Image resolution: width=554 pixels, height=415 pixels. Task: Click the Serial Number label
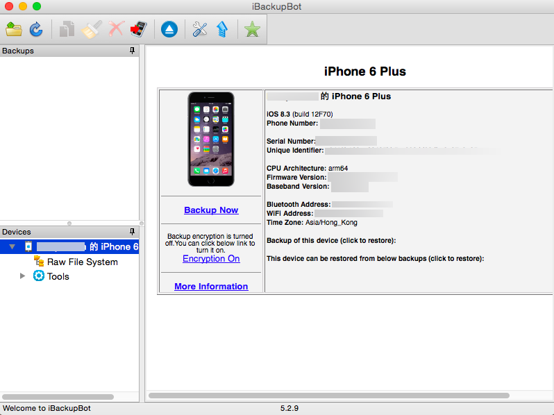[x=291, y=142]
